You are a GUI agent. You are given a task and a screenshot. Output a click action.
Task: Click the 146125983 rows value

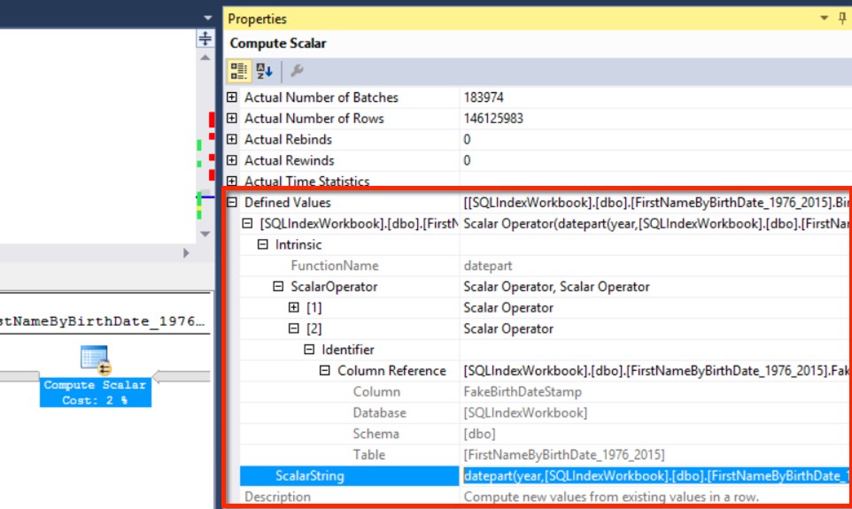point(493,118)
